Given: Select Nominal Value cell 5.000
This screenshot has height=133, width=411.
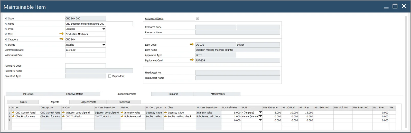Looking at the screenshot, I should [231, 112].
